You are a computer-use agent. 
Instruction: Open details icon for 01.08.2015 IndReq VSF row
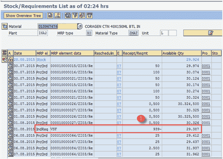[x=10, y=129]
